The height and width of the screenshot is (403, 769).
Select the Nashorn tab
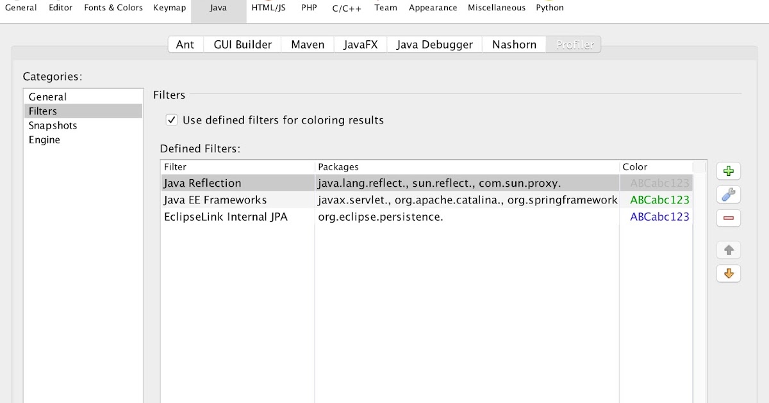(513, 44)
